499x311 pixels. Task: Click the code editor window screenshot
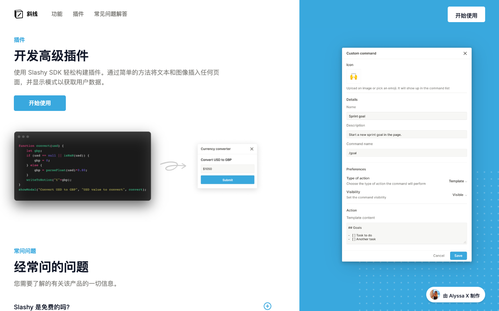tap(82, 166)
